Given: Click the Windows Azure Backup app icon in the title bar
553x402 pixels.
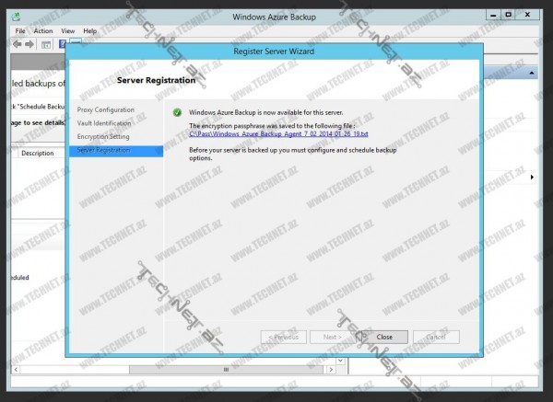Looking at the screenshot, I should 17,17.
